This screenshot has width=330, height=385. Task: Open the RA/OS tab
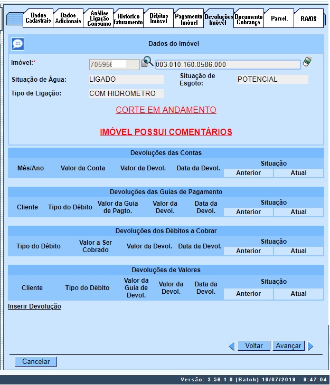(308, 18)
